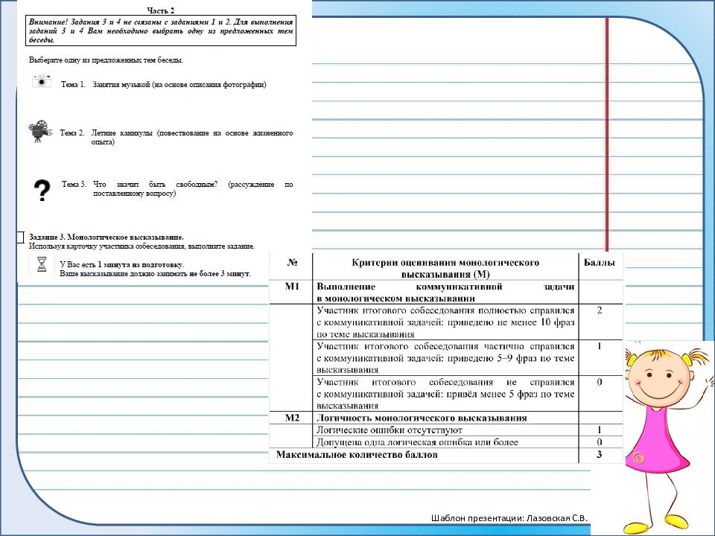715x536 pixels.
Task: Click score 2 in the 'полностью справился' row
Action: (x=600, y=310)
